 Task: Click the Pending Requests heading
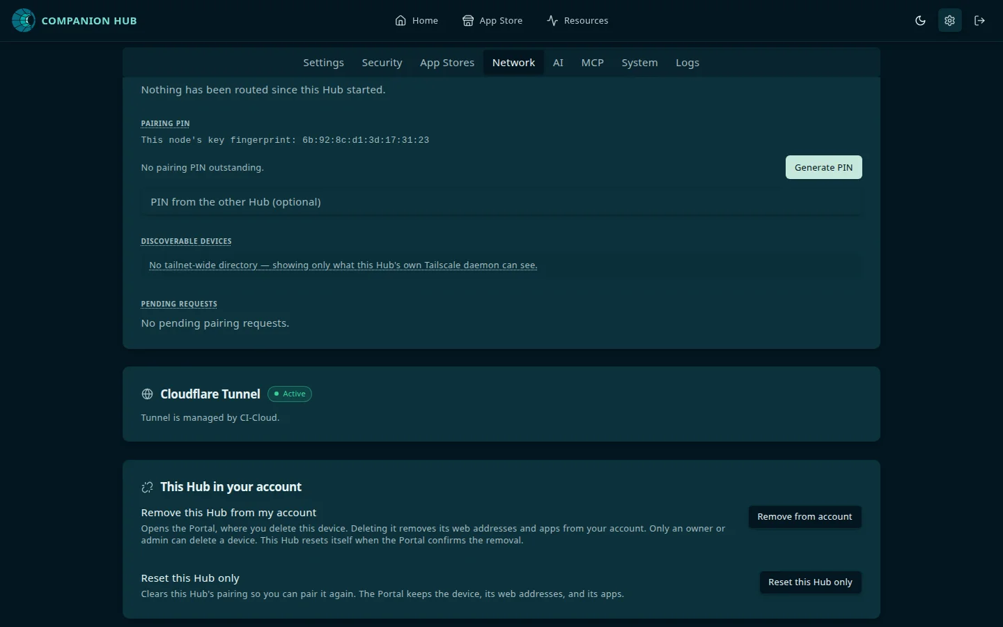click(x=179, y=304)
